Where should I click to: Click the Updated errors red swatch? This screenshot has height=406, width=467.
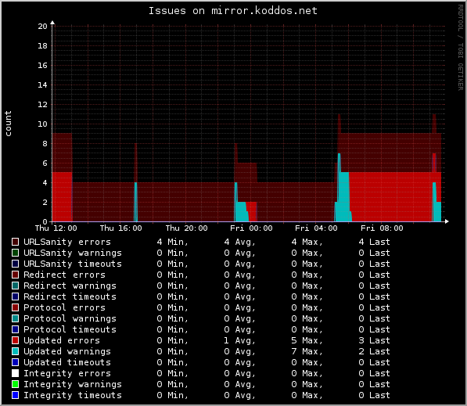point(15,340)
